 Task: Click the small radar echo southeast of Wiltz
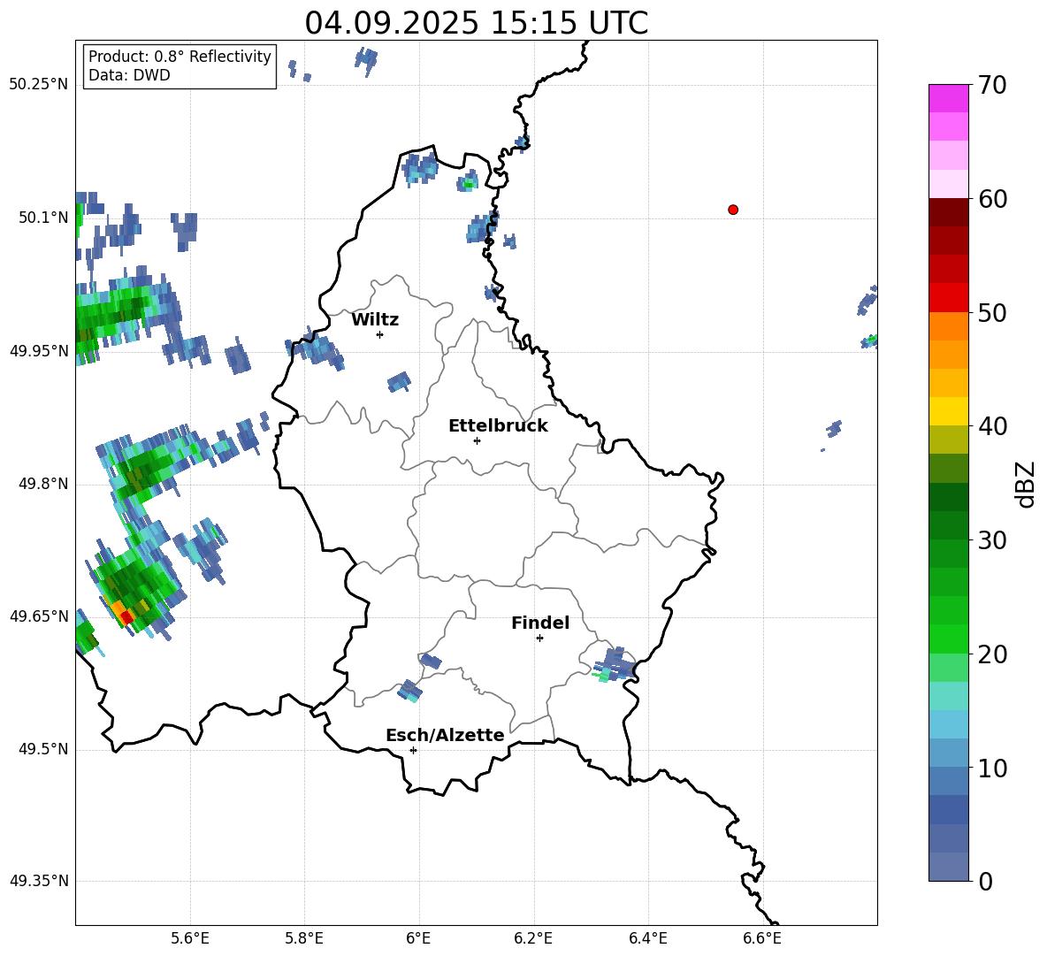[x=400, y=382]
